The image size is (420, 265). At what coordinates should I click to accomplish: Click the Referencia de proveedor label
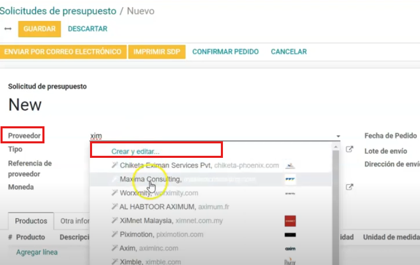point(29,169)
